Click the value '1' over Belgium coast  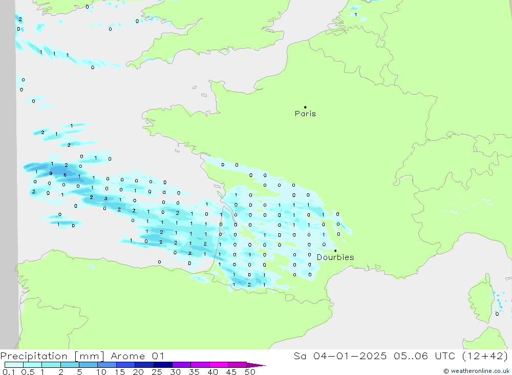coord(356,15)
